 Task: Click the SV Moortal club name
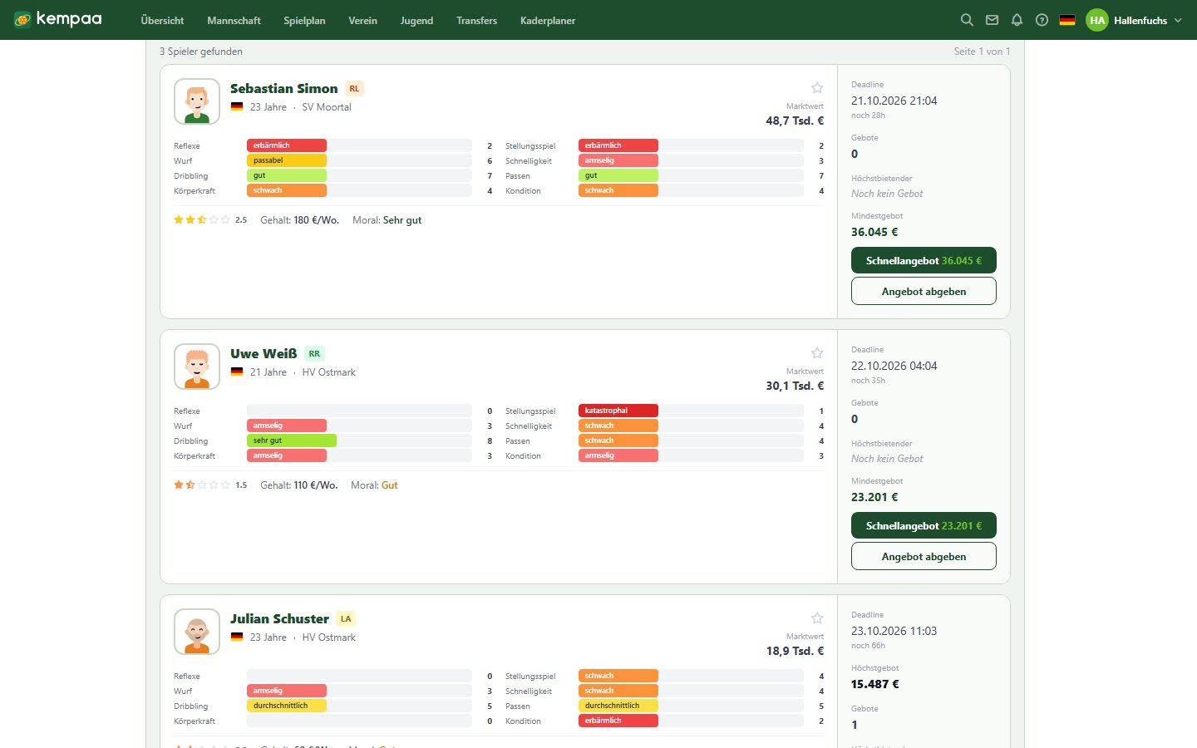click(327, 107)
